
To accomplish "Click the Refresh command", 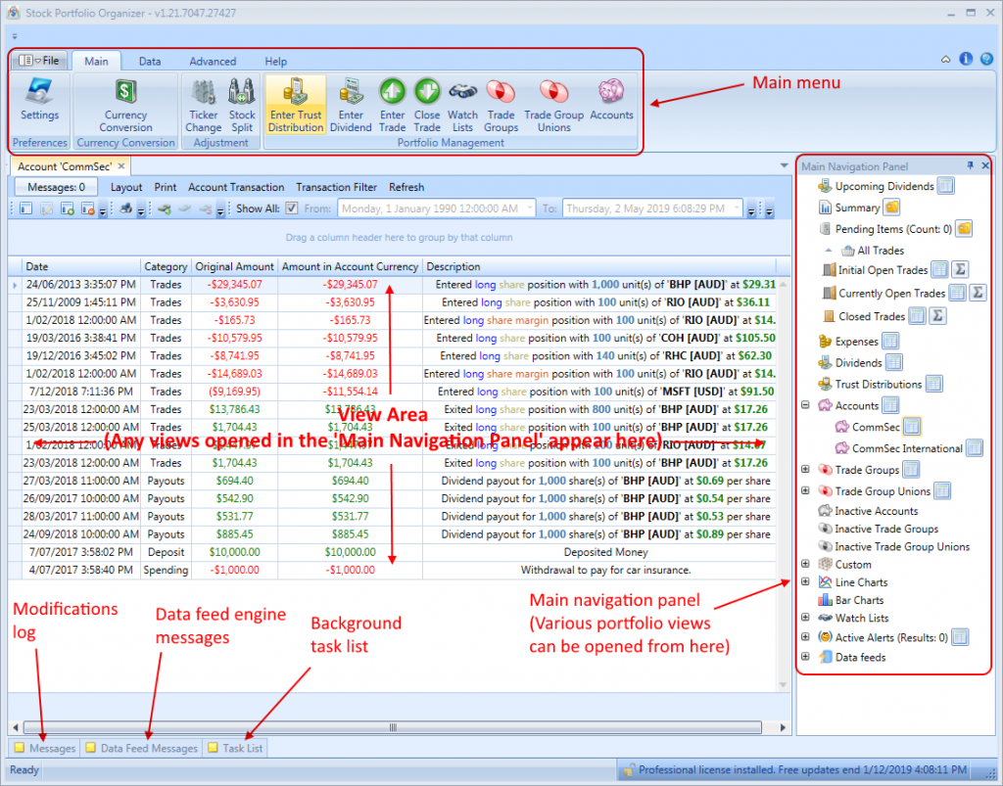I will pyautogui.click(x=406, y=187).
